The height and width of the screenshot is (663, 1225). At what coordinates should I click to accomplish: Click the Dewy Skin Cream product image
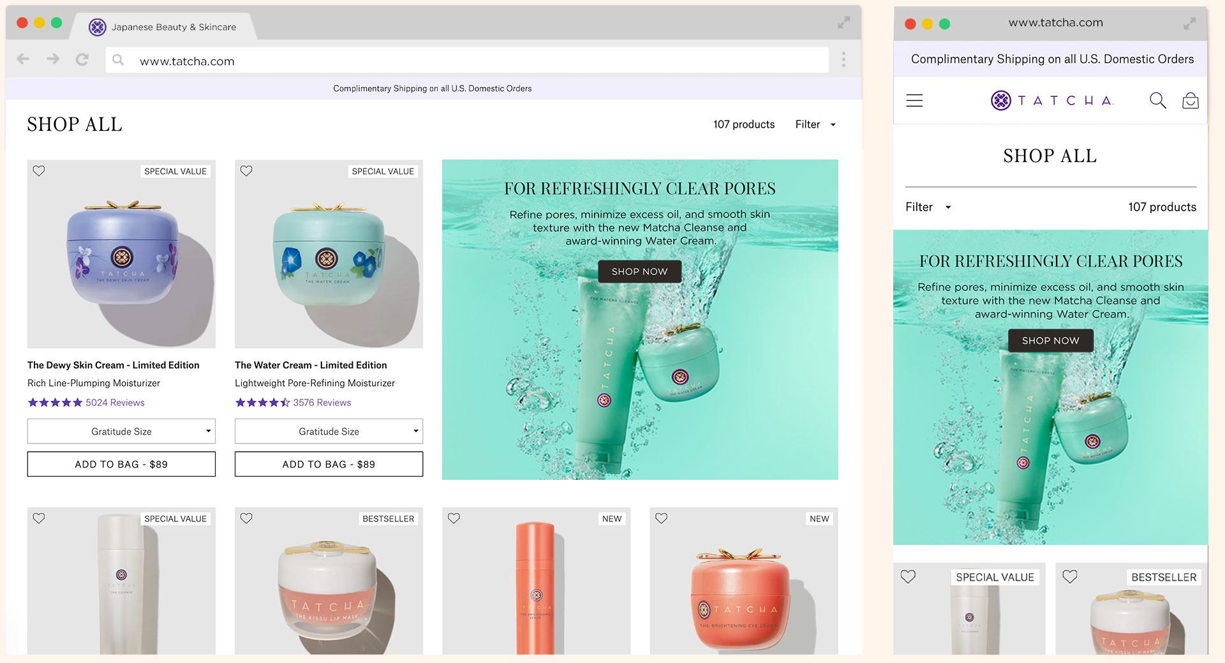click(121, 254)
